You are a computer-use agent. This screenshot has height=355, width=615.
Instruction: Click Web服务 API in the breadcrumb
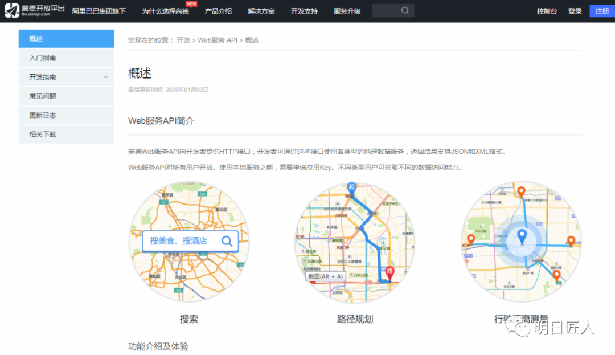click(x=218, y=40)
